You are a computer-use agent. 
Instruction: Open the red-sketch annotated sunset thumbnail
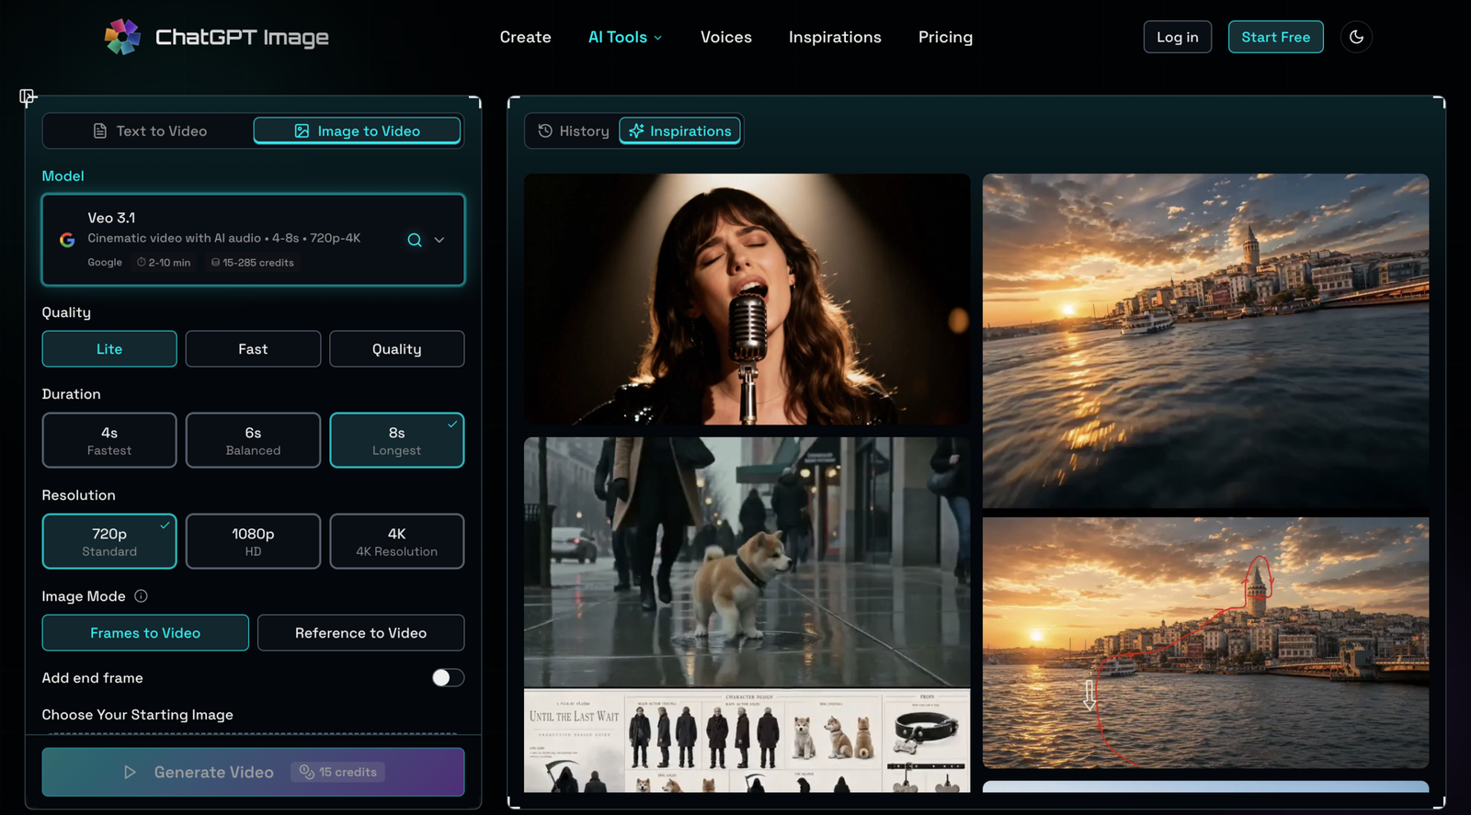[x=1206, y=642]
